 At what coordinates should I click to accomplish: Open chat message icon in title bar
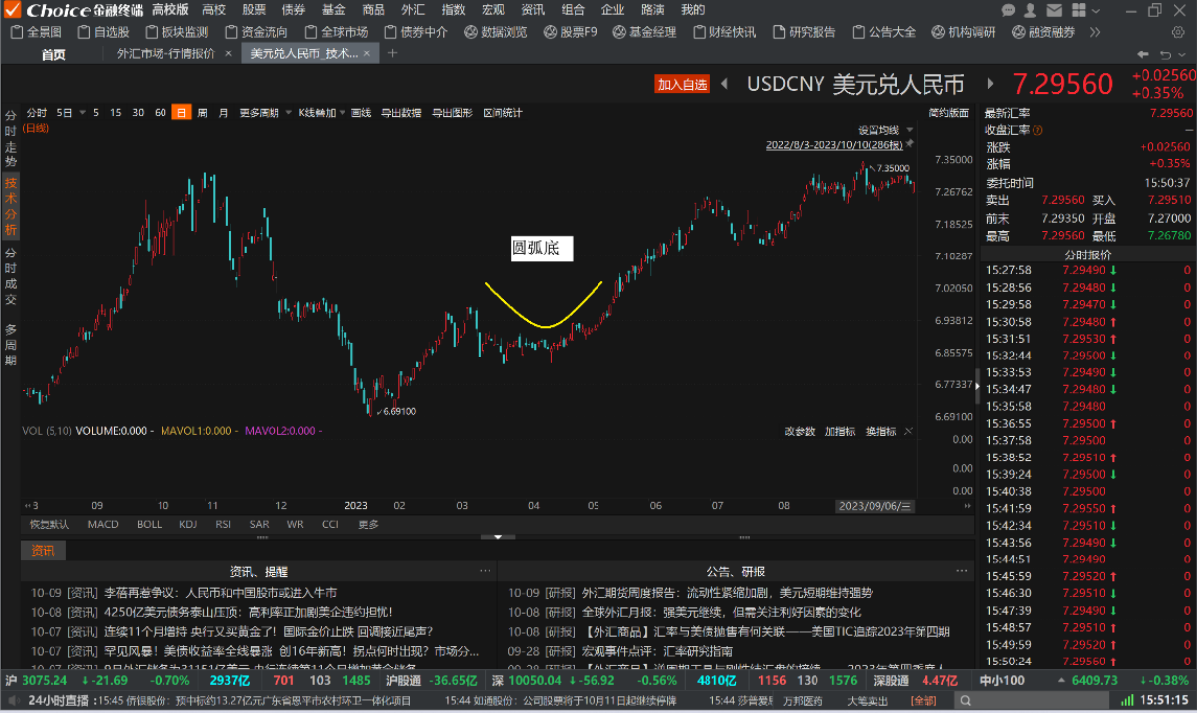point(1009,10)
